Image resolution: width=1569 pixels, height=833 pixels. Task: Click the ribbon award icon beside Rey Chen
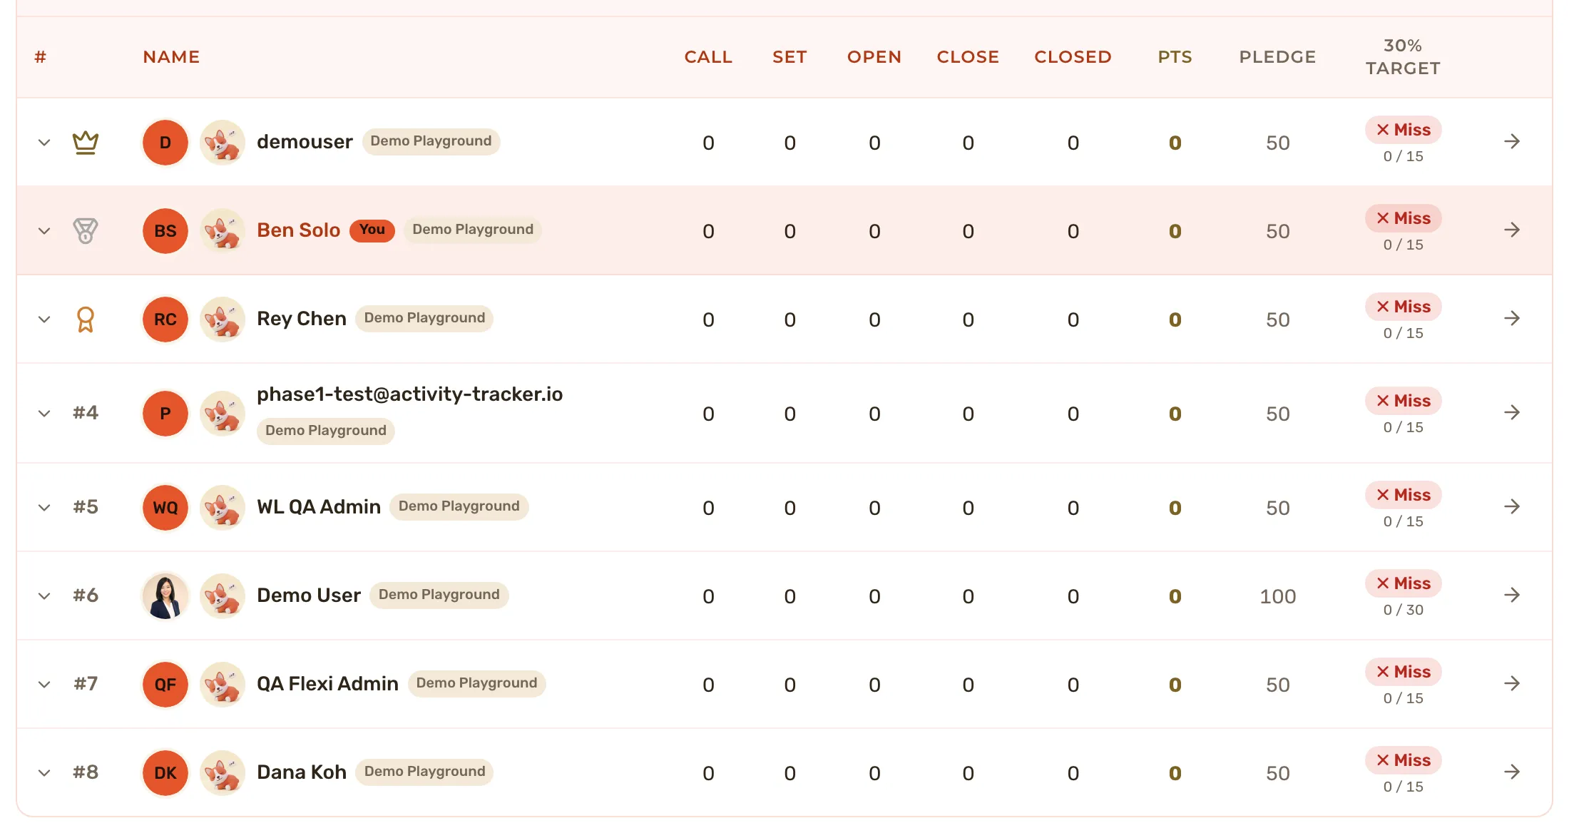pos(86,320)
